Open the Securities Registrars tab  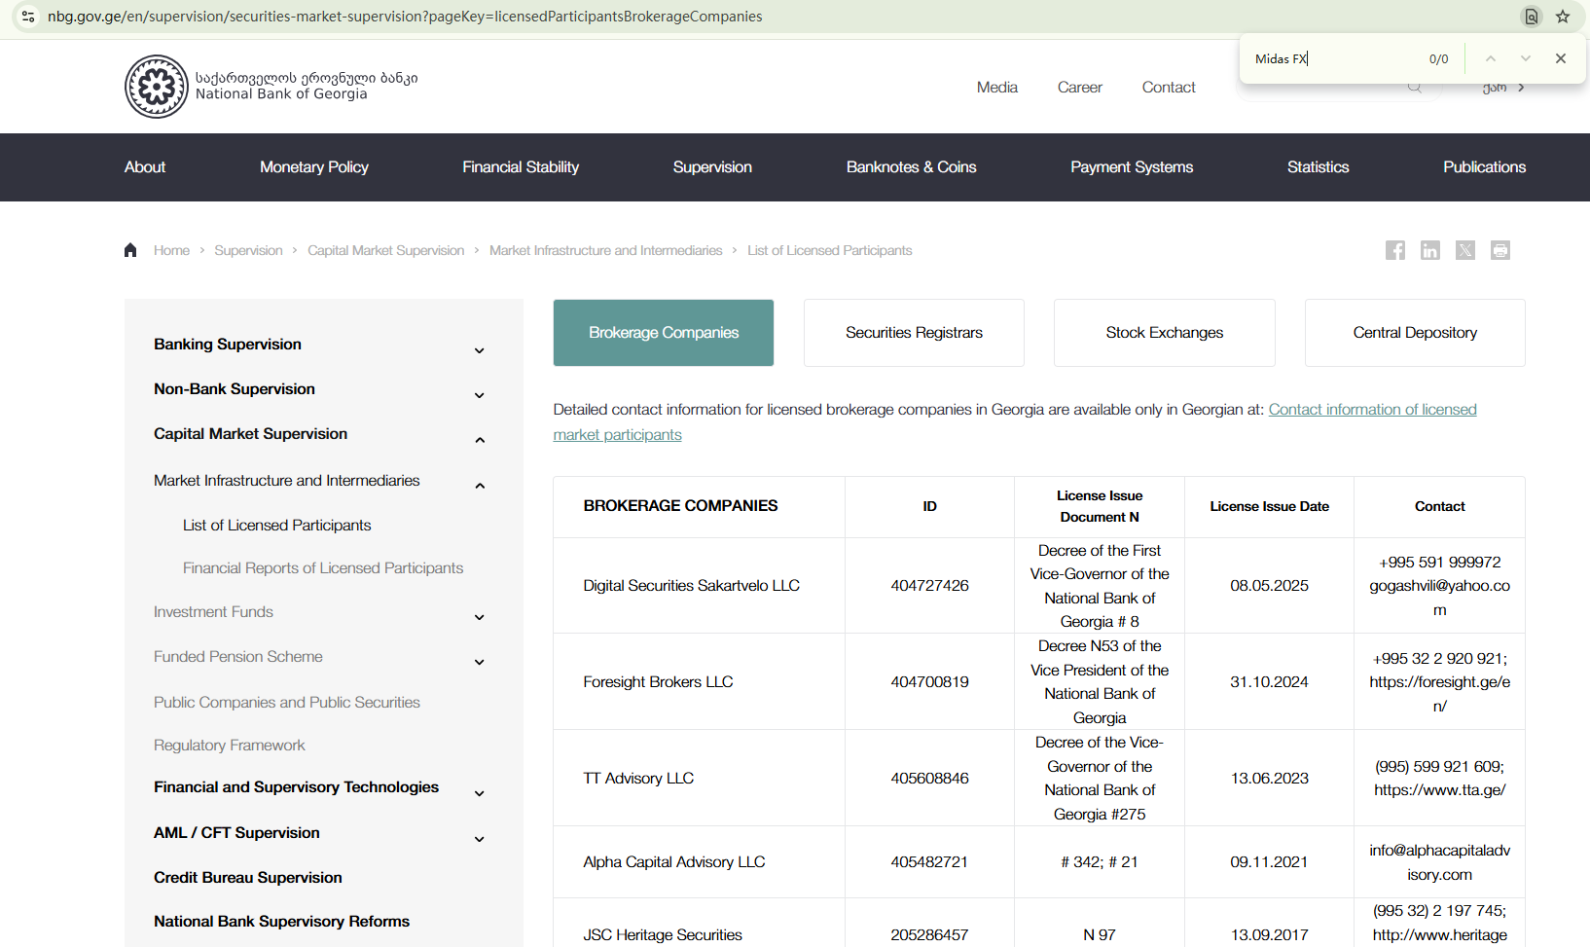pyautogui.click(x=914, y=333)
